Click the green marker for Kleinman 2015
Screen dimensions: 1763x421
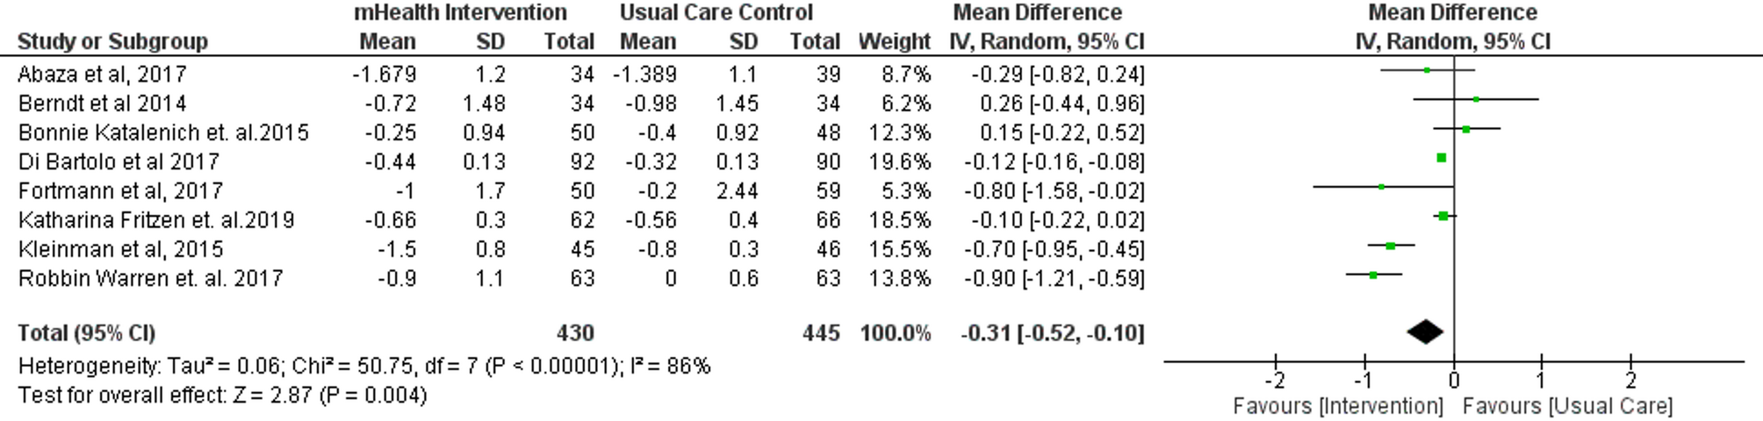(x=1390, y=246)
